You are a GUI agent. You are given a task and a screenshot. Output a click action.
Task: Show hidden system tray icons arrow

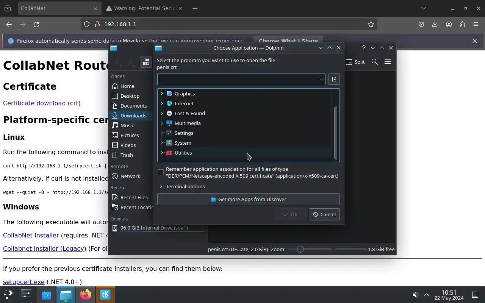[x=427, y=295]
